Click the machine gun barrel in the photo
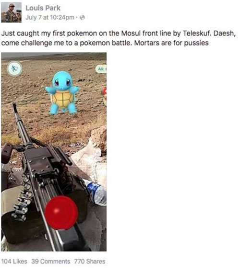The height and width of the screenshot is (272, 240). [20, 123]
